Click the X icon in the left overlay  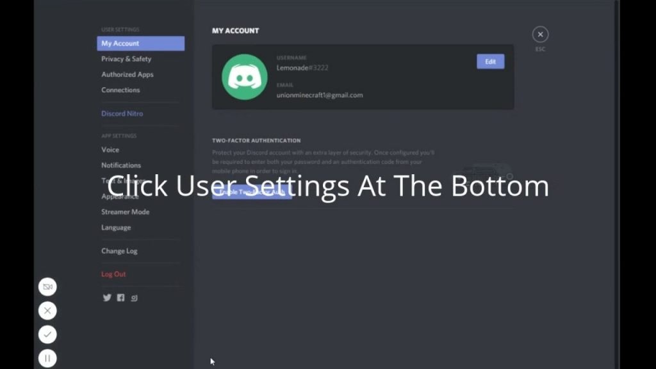pyautogui.click(x=47, y=311)
